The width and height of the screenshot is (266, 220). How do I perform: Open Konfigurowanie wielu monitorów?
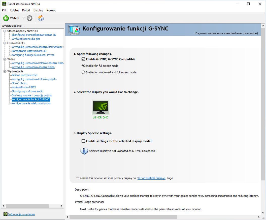coord(31,103)
